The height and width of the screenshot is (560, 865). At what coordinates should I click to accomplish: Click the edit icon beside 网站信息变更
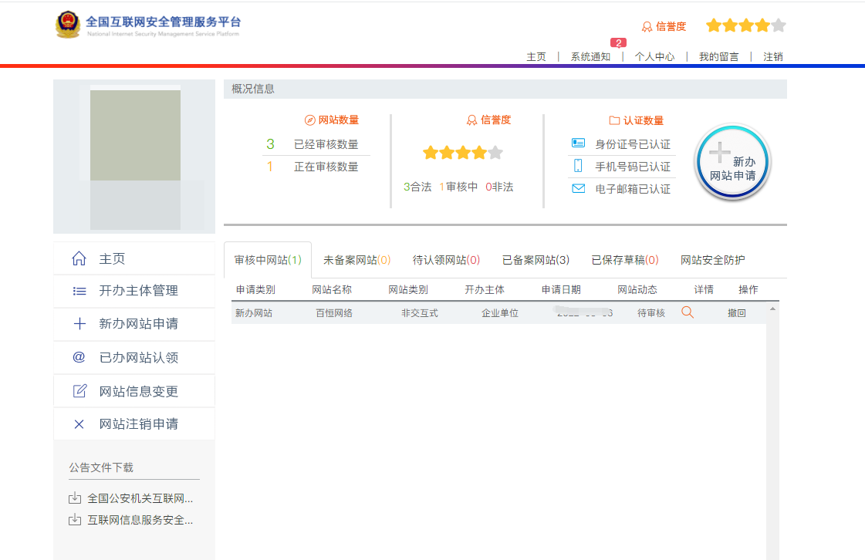tap(80, 390)
